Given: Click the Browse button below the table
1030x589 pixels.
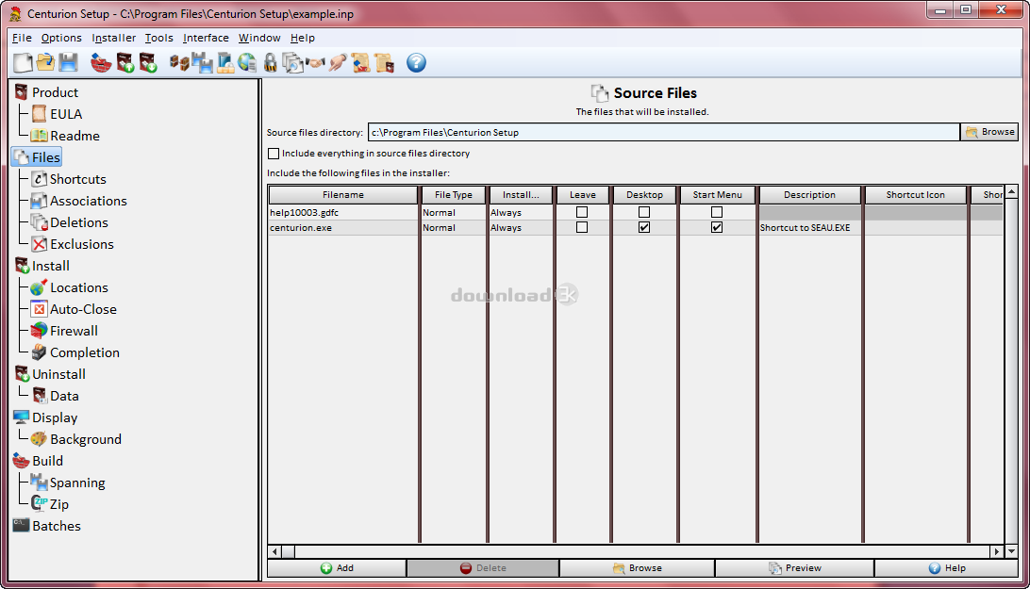Looking at the screenshot, I should (638, 568).
